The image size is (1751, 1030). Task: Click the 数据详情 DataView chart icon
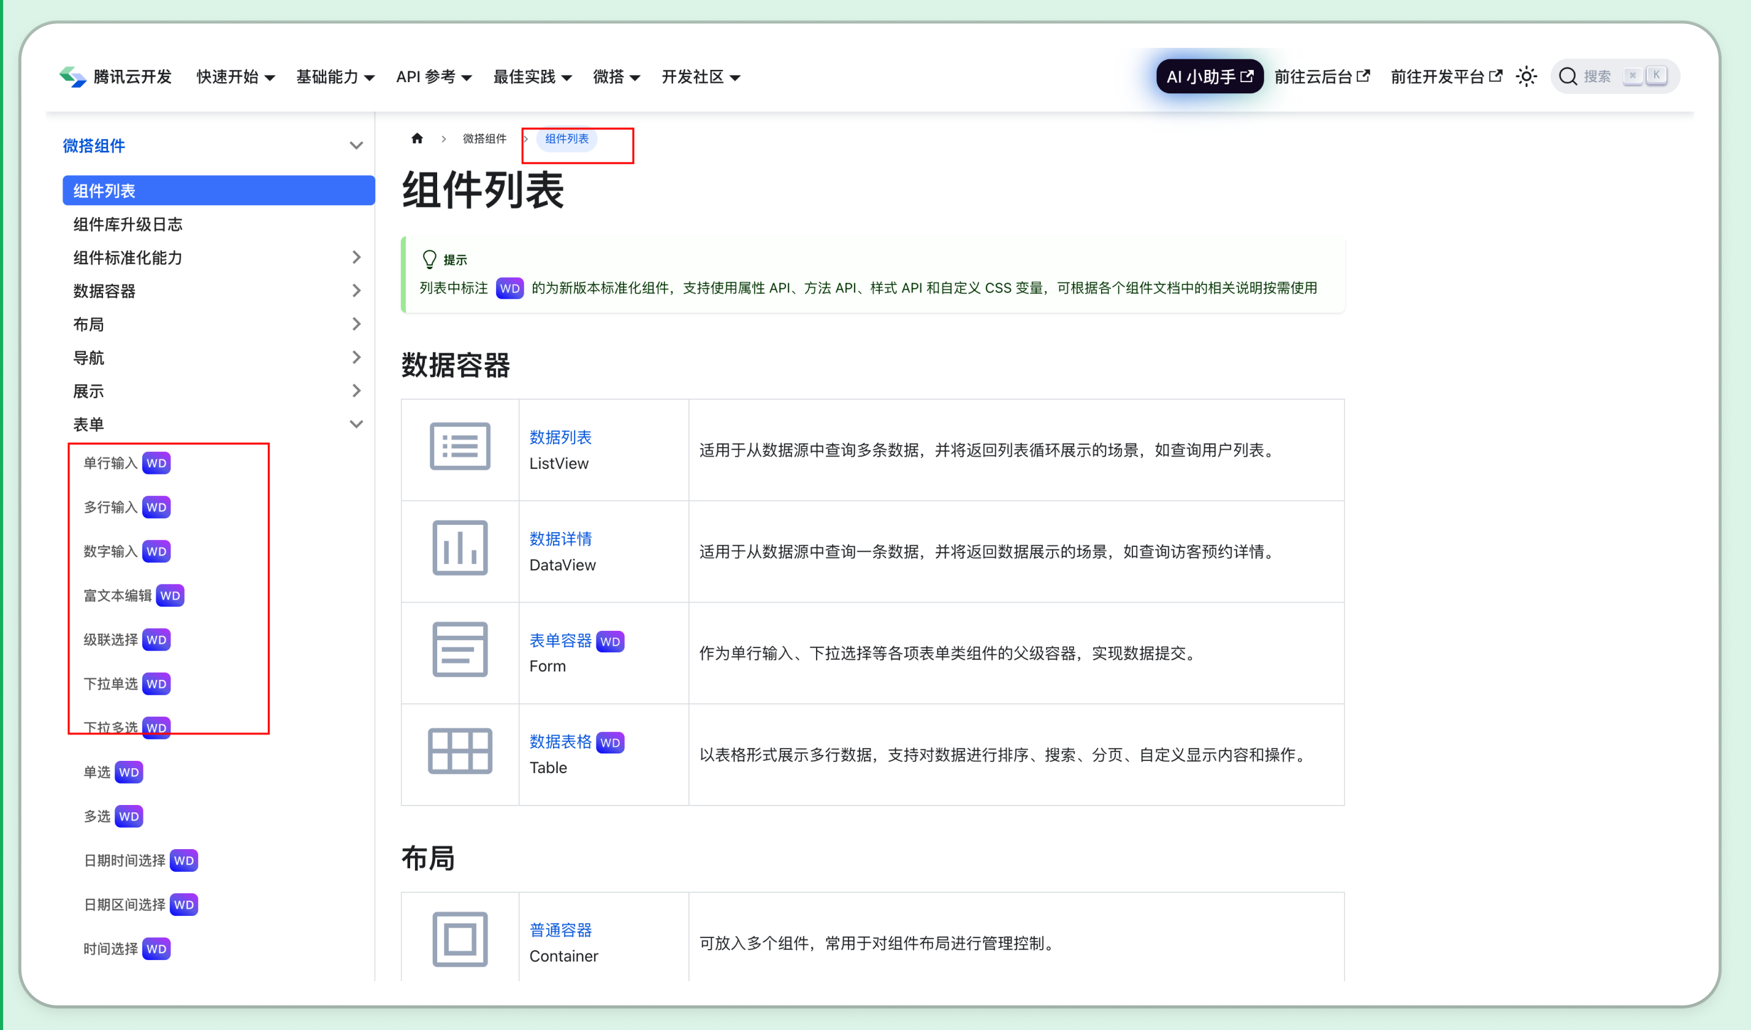460,547
